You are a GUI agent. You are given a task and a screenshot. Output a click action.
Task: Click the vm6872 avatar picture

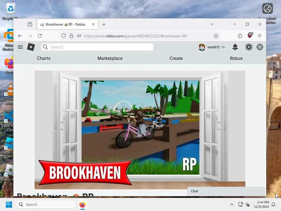point(202,47)
